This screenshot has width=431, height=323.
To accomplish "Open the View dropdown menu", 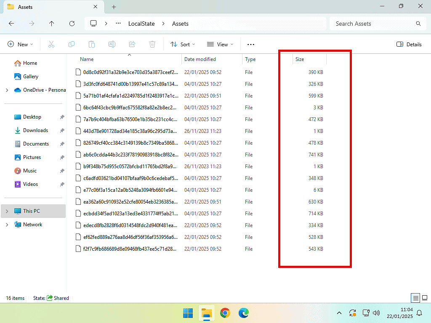I will 220,44.
